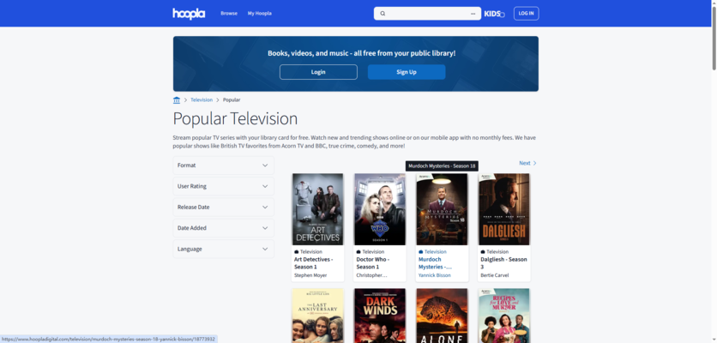
Task: Open My Hoopla in the header
Action: [x=259, y=14]
